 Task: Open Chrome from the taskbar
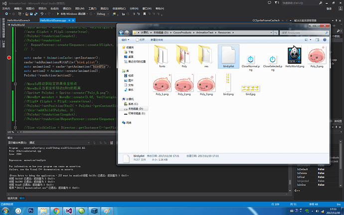[56, 211]
